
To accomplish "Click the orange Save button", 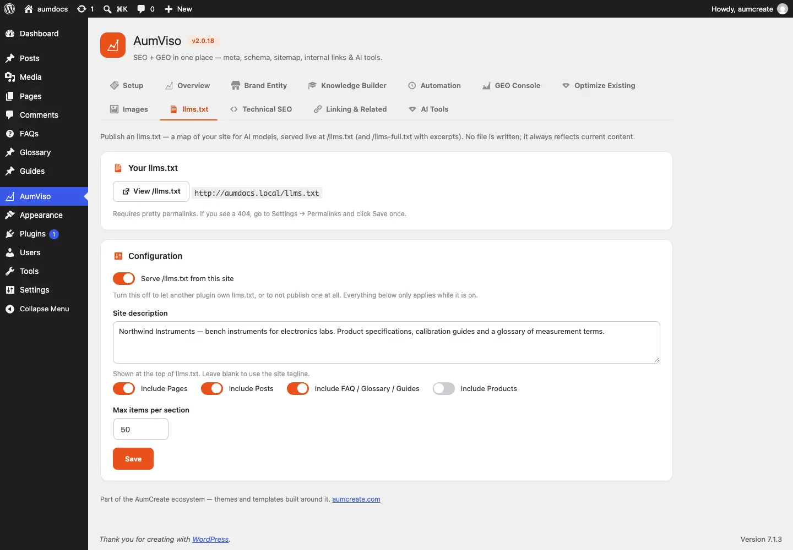I will point(133,459).
